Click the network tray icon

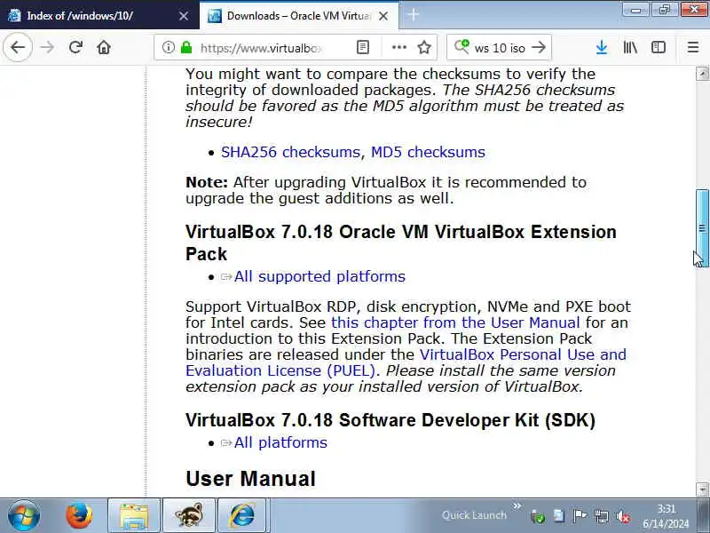tap(602, 516)
